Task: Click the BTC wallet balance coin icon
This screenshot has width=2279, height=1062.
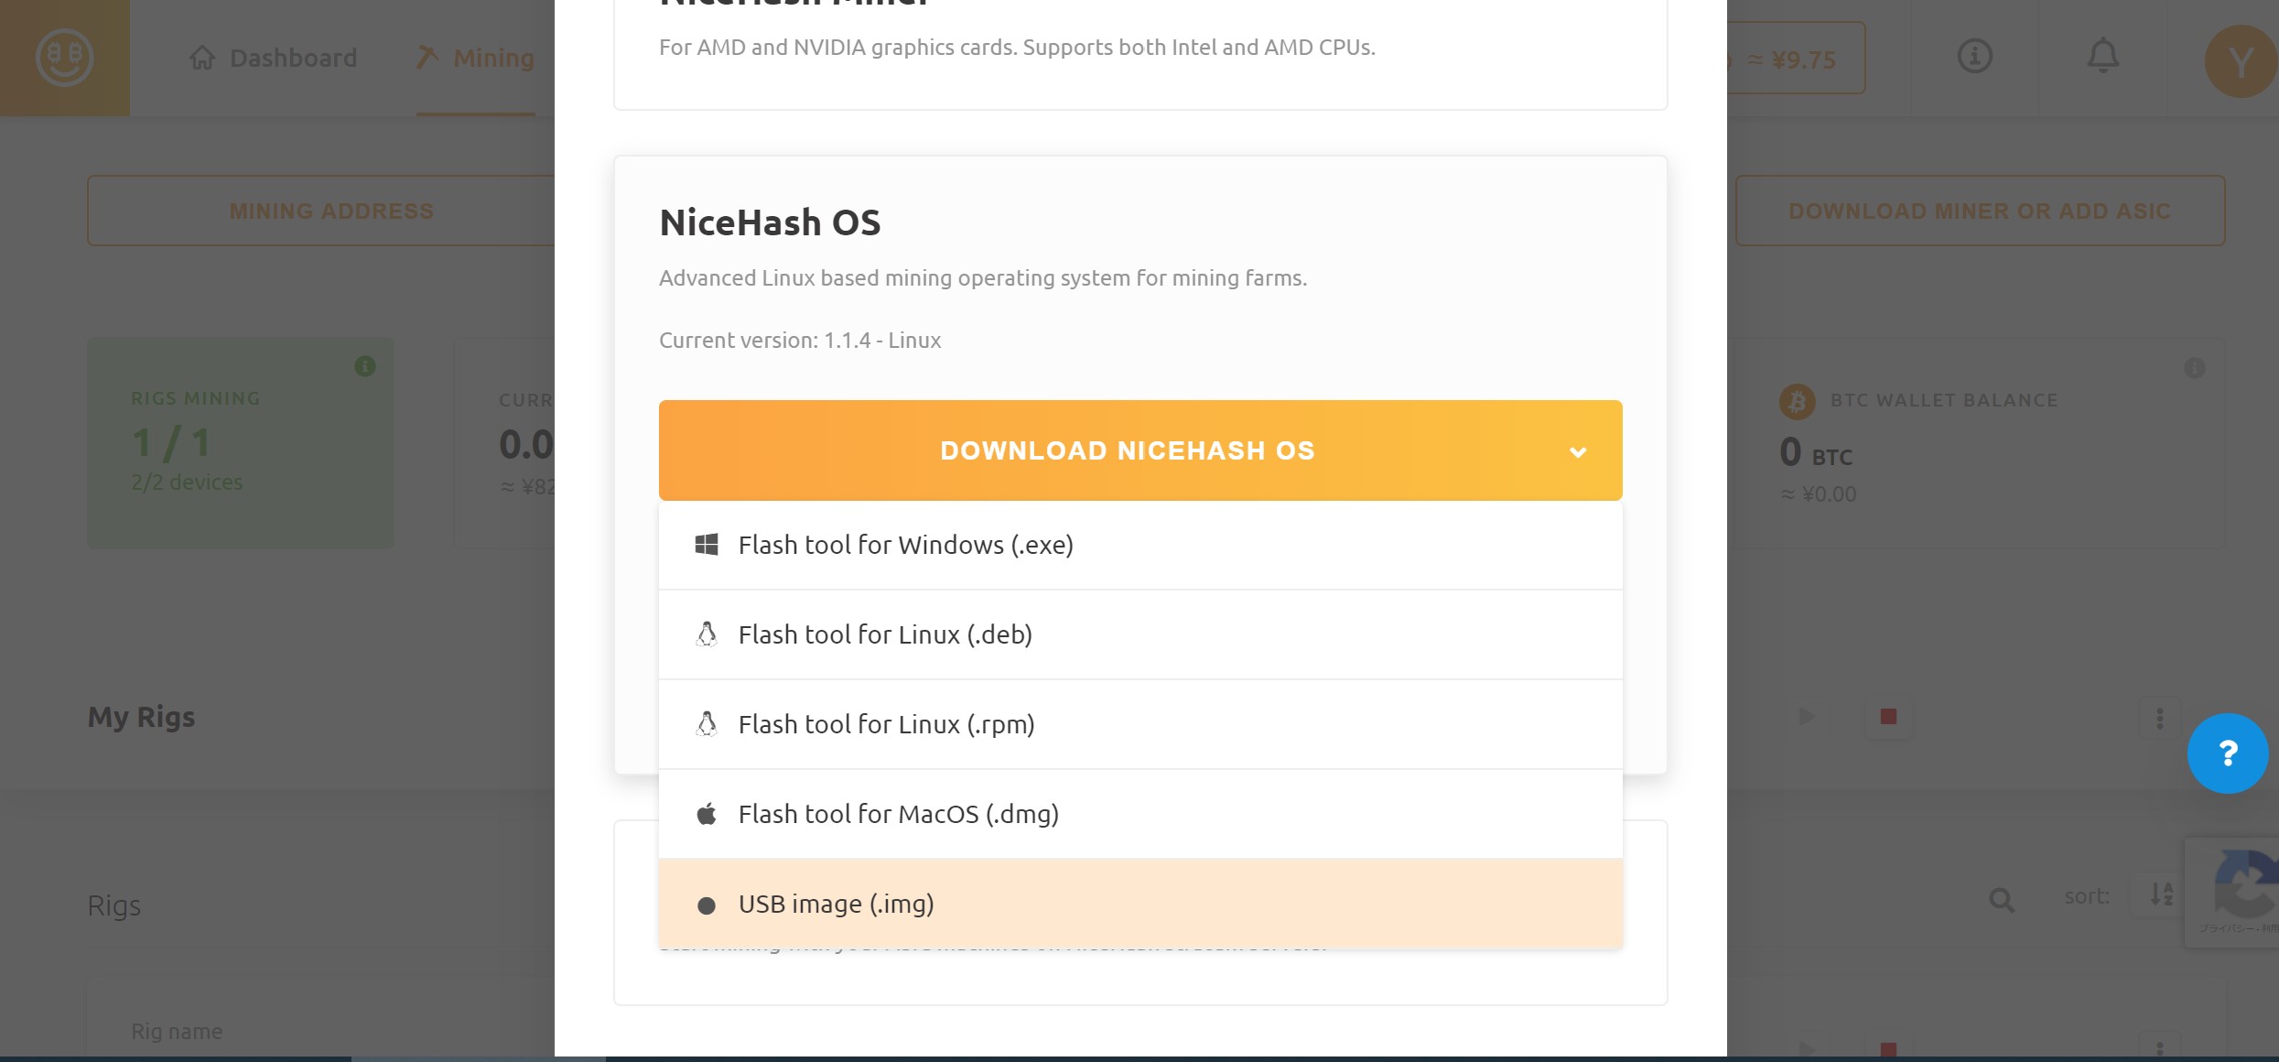Action: pos(1796,401)
